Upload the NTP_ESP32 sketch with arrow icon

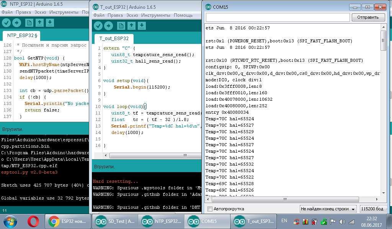(x=16, y=23)
